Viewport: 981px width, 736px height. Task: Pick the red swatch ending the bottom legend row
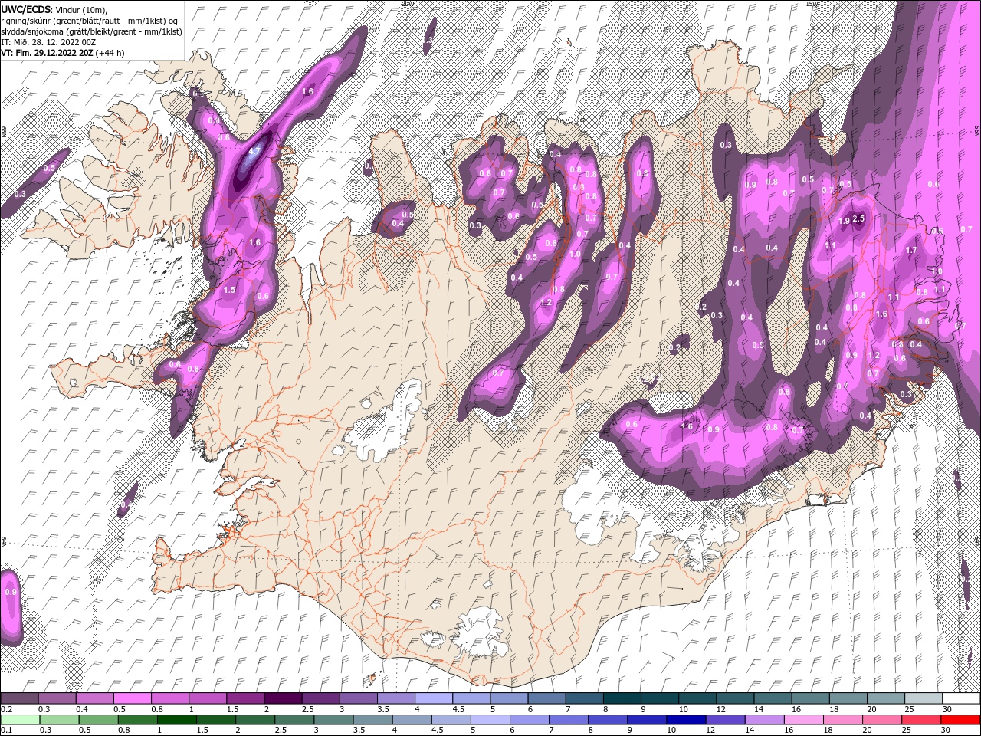pyautogui.click(x=960, y=720)
